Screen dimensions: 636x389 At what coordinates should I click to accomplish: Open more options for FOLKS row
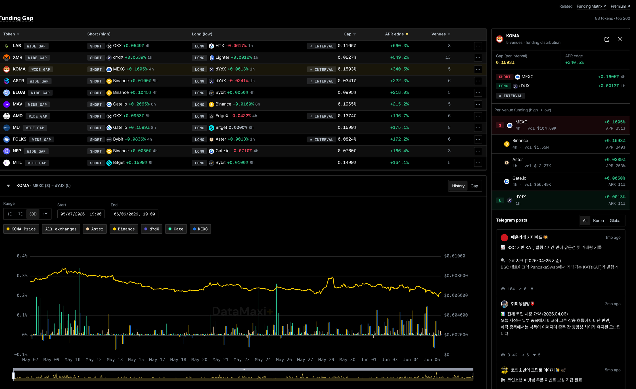[x=478, y=139]
